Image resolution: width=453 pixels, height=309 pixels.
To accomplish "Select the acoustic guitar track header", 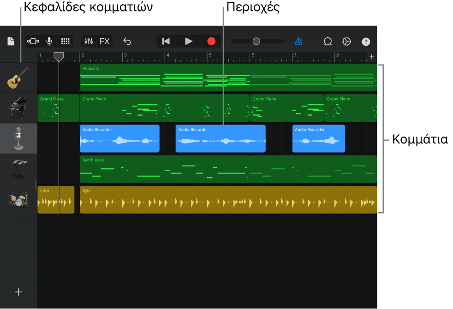I will [18, 77].
